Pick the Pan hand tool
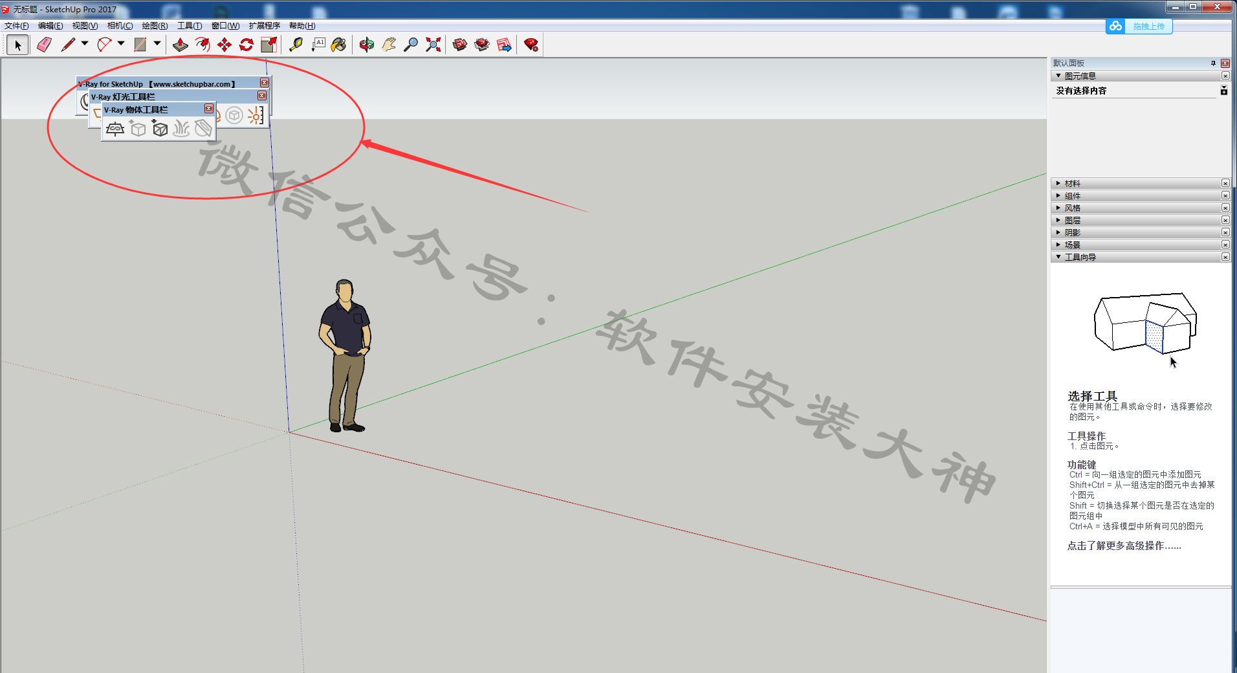The width and height of the screenshot is (1237, 673). pos(389,45)
